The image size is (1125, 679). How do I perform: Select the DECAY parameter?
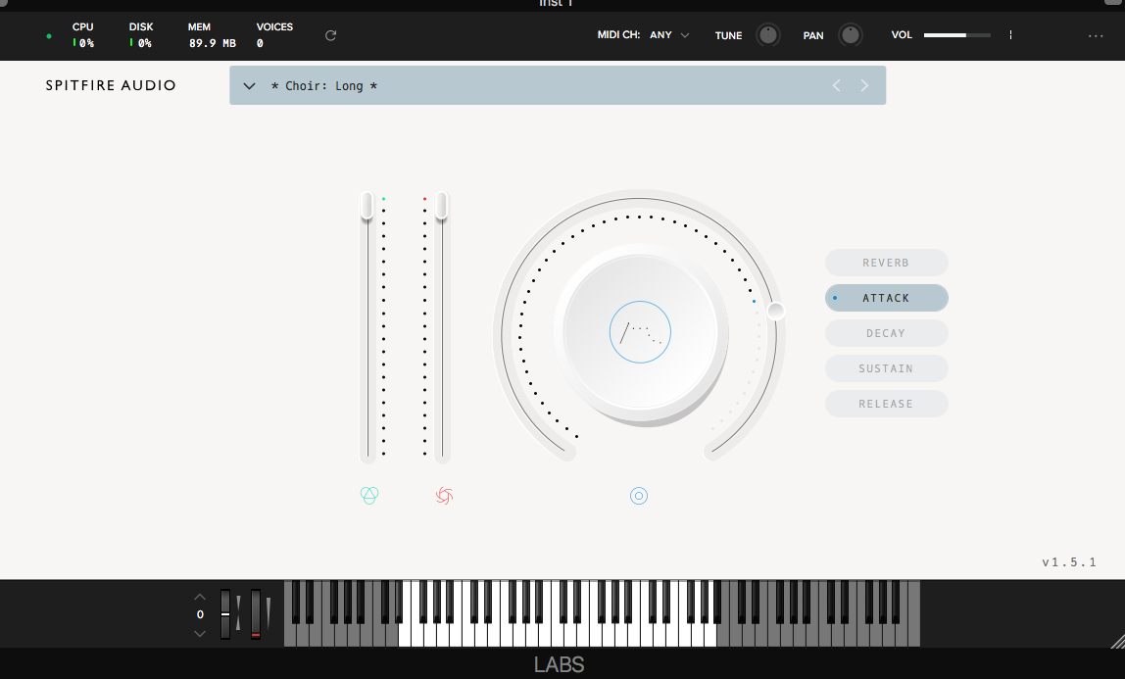point(886,333)
